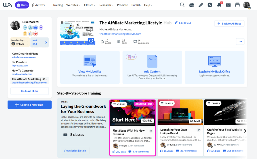Viewport: 257px width, 159px height.
Task: Open the live chat bubble icon
Action: pos(191,5)
